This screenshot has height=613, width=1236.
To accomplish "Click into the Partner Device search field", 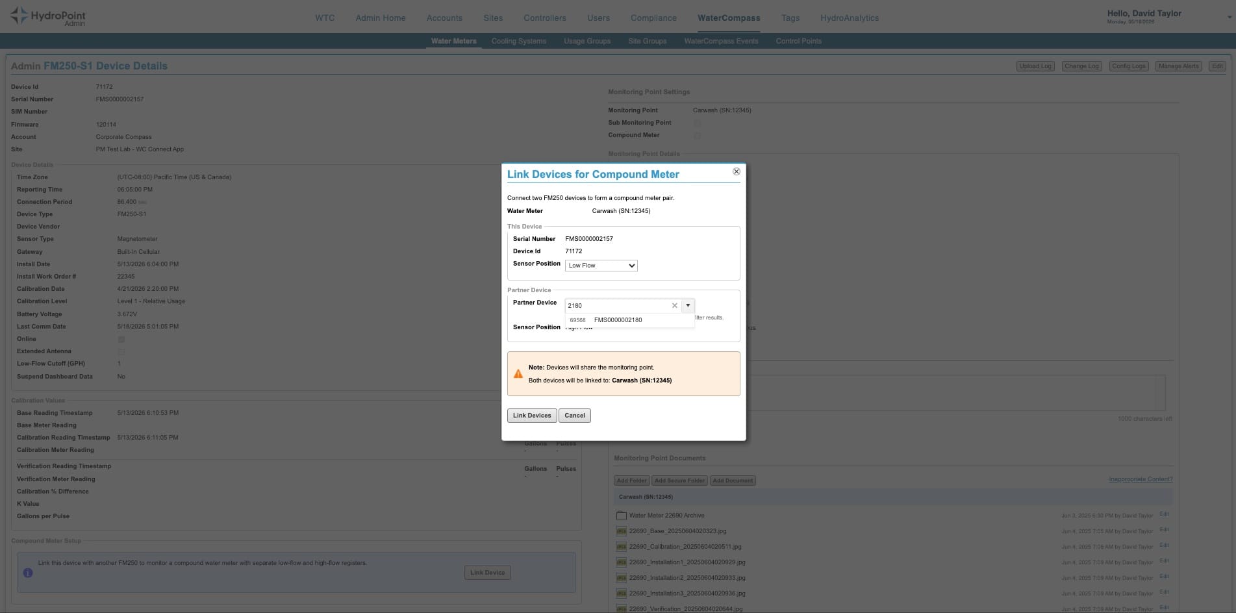I will (617, 305).
